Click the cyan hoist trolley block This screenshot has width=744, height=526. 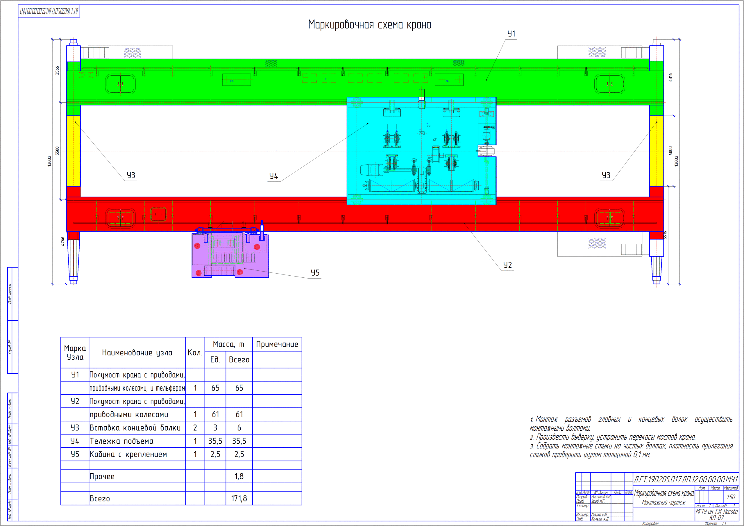click(x=421, y=151)
